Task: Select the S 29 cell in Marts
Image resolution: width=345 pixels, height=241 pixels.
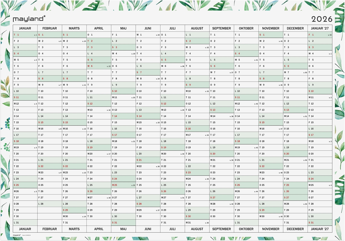Action: click(74, 210)
